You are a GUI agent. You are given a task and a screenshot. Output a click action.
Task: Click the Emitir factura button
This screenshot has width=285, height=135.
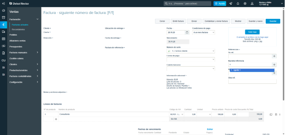pos(178,21)
